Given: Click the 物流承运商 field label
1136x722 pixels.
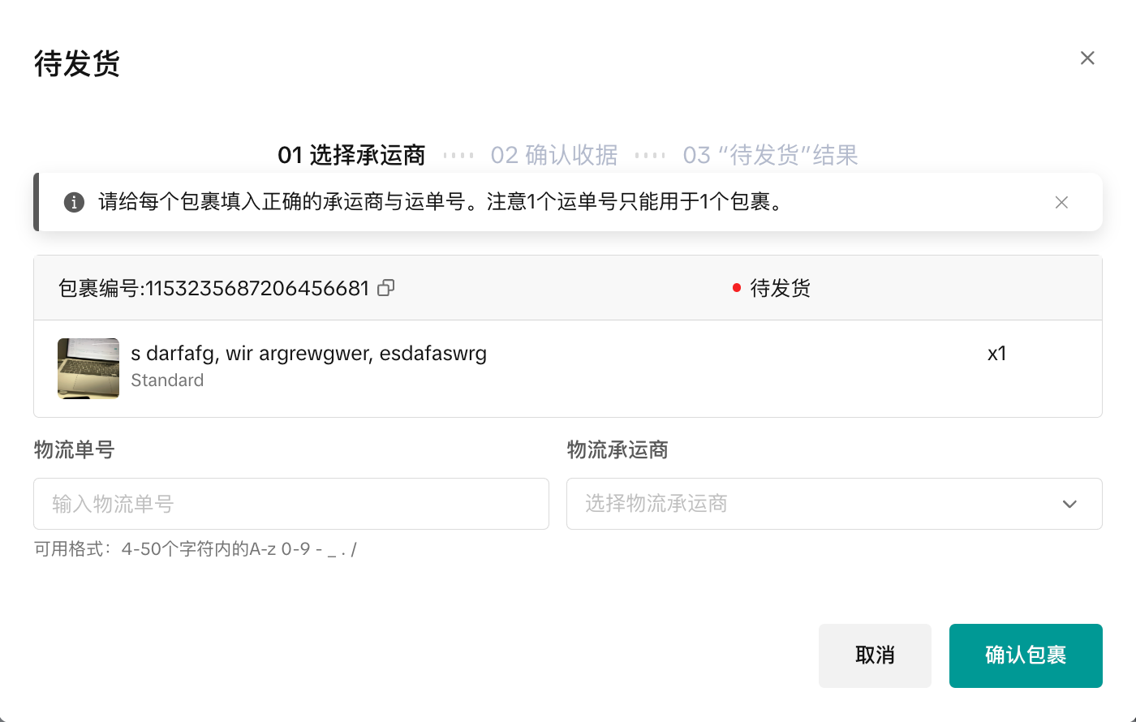Looking at the screenshot, I should point(617,450).
